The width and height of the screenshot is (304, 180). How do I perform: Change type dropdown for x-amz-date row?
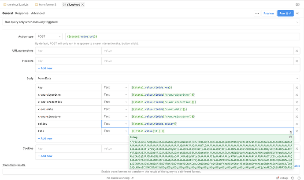coord(115,109)
